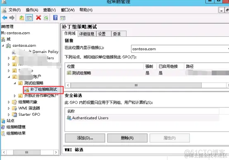
Task: Select WMI 筛选器 in the tree
Action: click(29, 108)
